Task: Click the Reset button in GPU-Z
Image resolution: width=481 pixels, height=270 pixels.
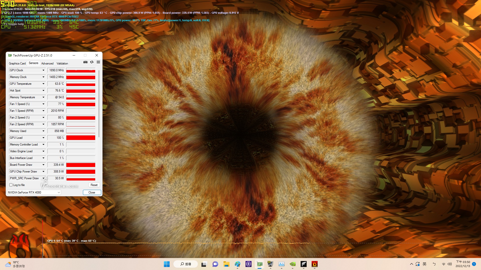Action: coord(94,185)
